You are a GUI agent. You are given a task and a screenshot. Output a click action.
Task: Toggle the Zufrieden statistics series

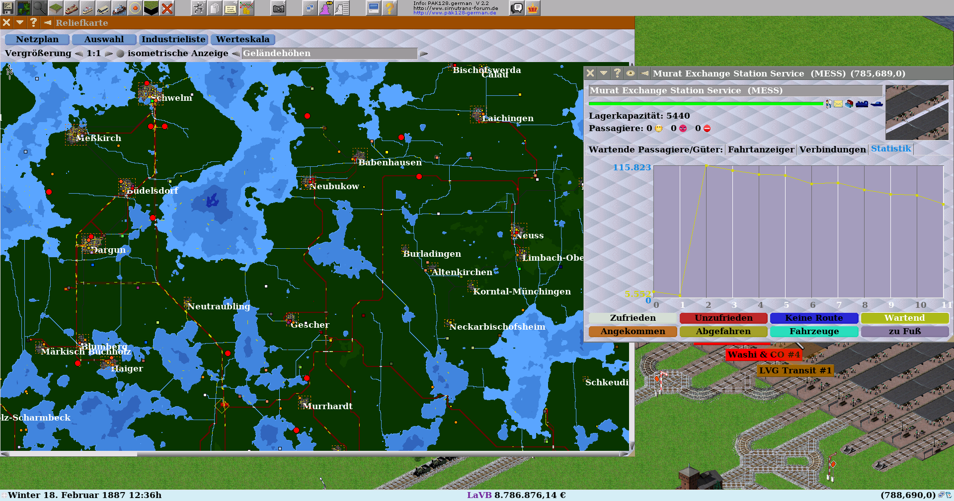coord(633,318)
